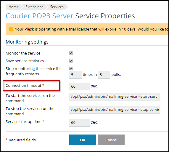Click the restart times count field
Image resolution: width=169 pixels, height=152 pixels.
(x=75, y=75)
